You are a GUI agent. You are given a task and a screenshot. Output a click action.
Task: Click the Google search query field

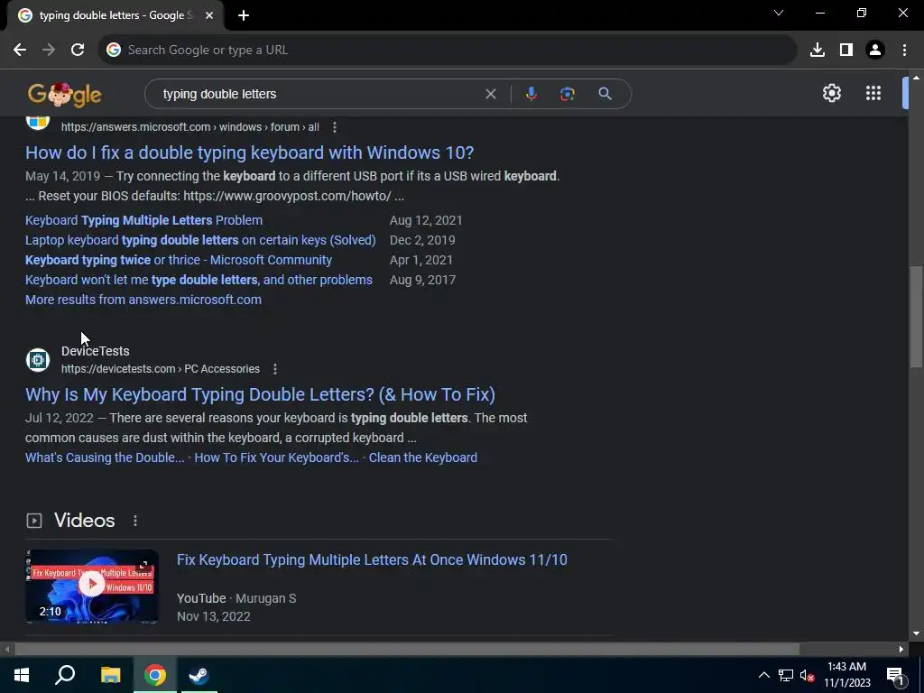click(319, 94)
